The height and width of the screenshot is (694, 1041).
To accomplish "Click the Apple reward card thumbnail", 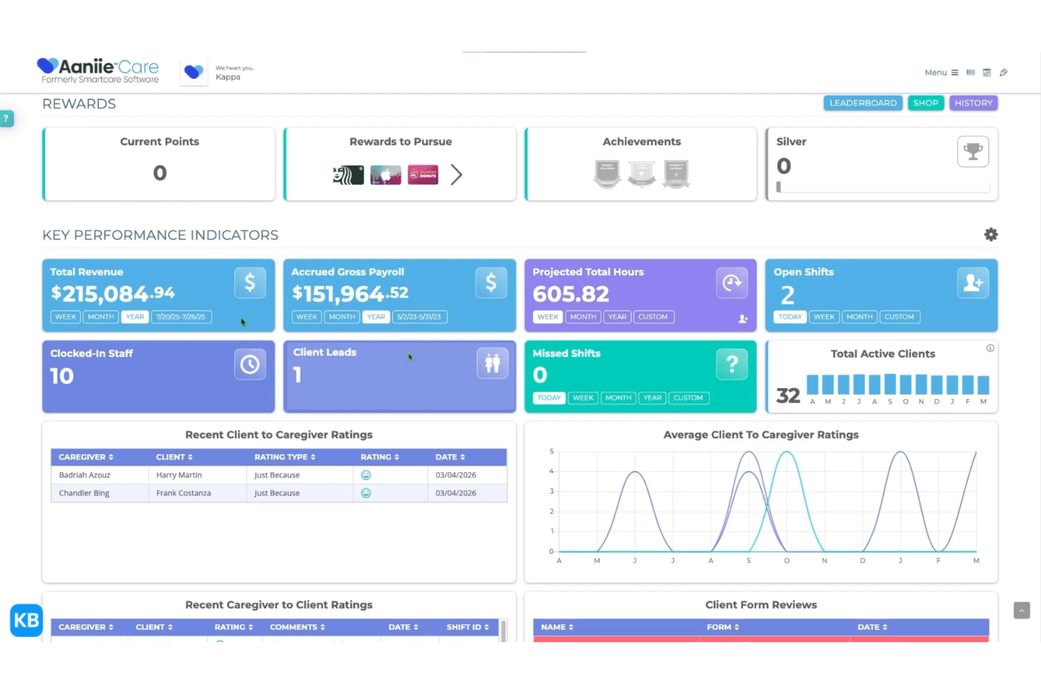I will point(385,174).
